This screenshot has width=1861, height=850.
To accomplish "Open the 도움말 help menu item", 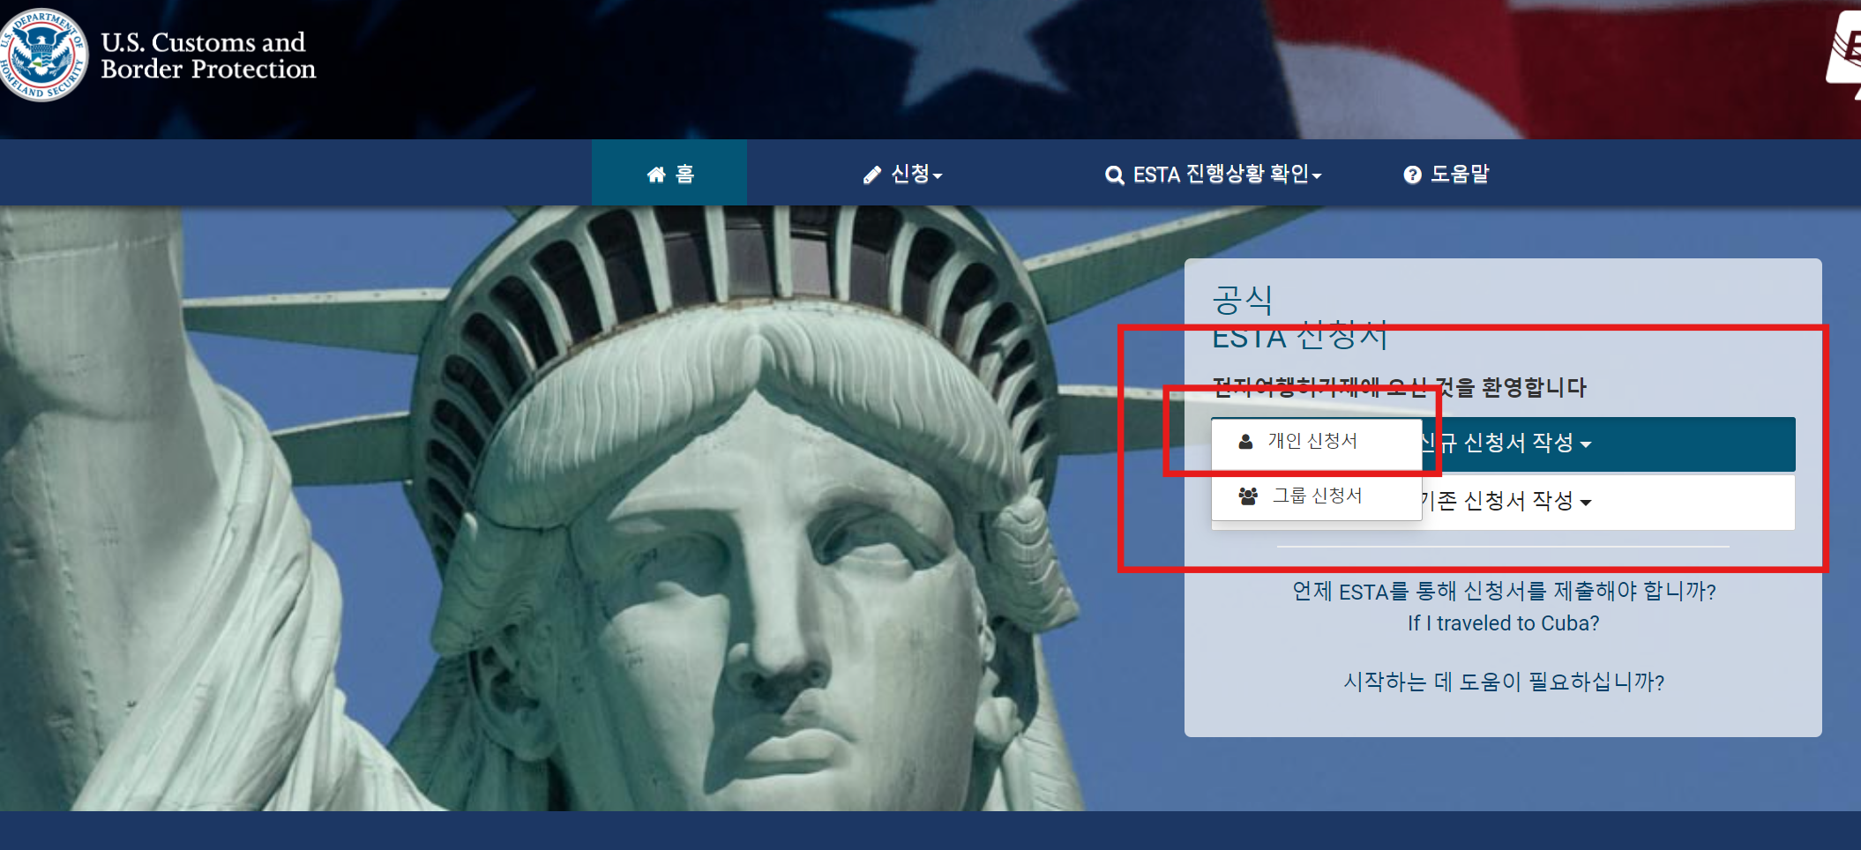I will pyautogui.click(x=1446, y=174).
